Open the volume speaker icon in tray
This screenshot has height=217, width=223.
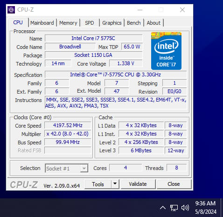pyautogui.click(x=185, y=208)
